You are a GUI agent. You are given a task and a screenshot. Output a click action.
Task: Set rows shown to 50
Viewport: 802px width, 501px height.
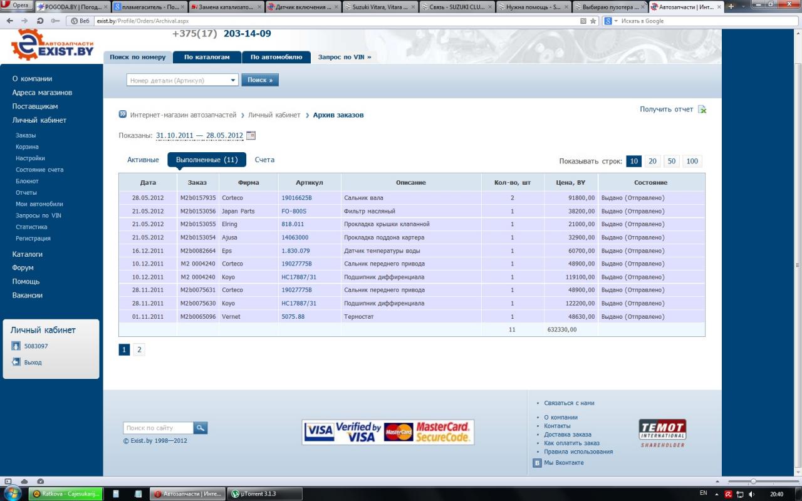point(672,161)
